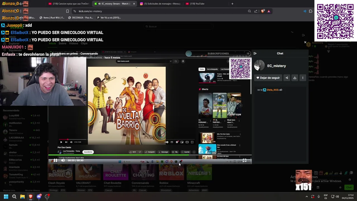
Task: Open a new browser tab
Action: pyautogui.click(x=232, y=4)
